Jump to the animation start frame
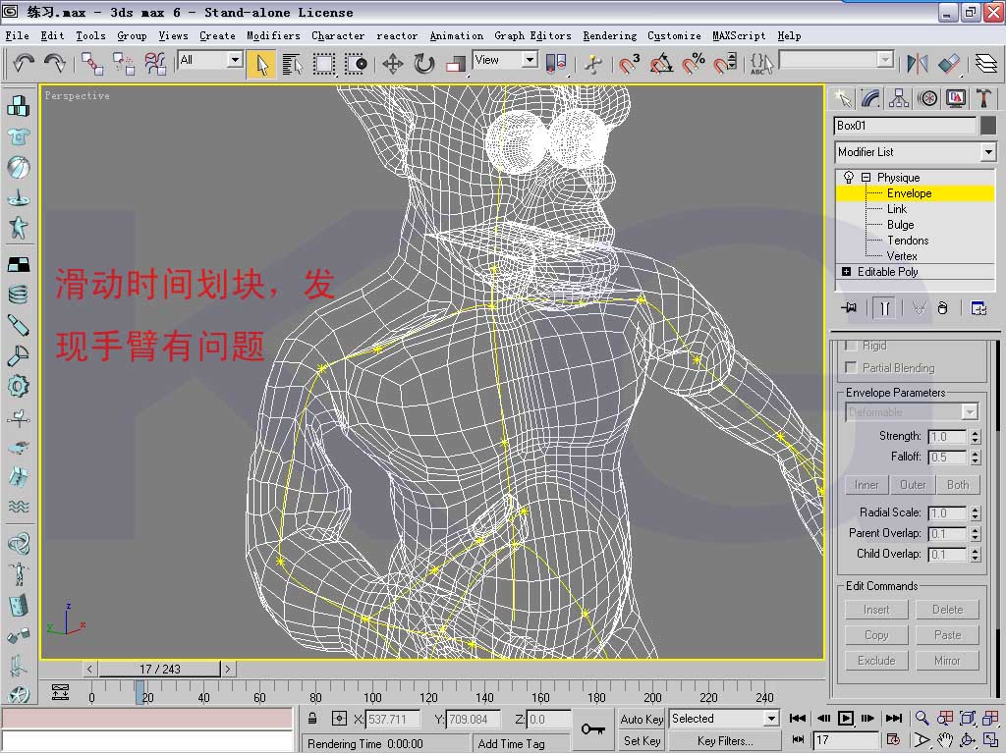This screenshot has height=754, width=1006. pyautogui.click(x=798, y=718)
